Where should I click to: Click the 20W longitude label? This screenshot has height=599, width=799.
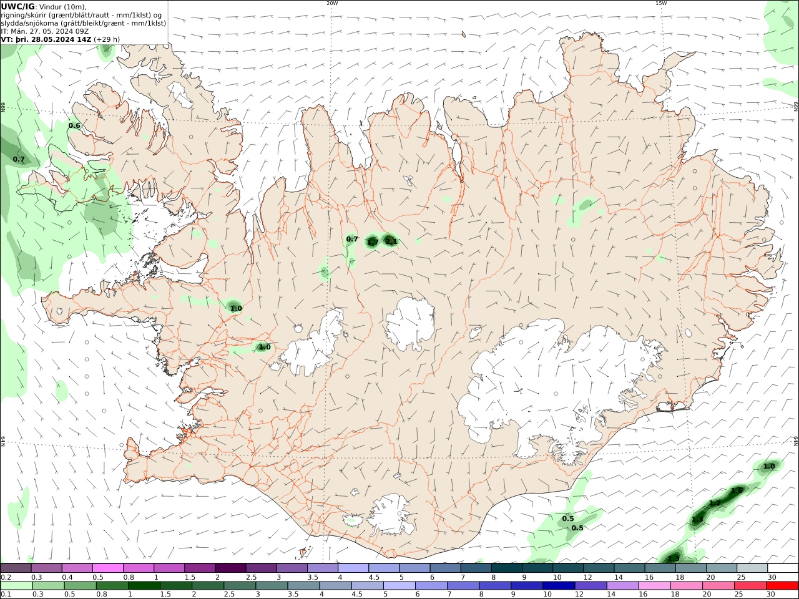tap(332, 3)
